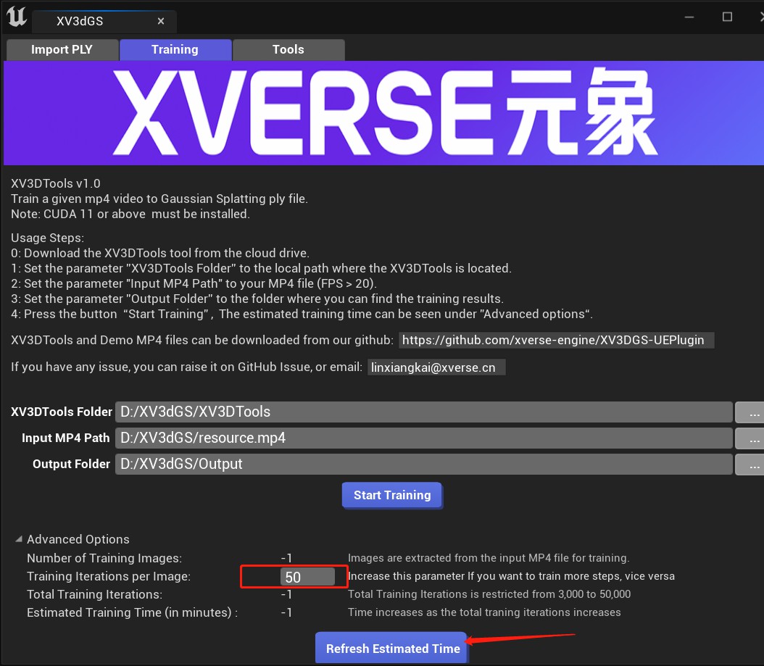Click the Output Folder path field
Image resolution: width=764 pixels, height=666 pixels.
(x=423, y=464)
